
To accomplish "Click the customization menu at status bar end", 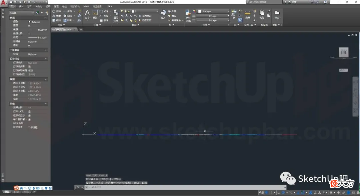I will pos(358,193).
